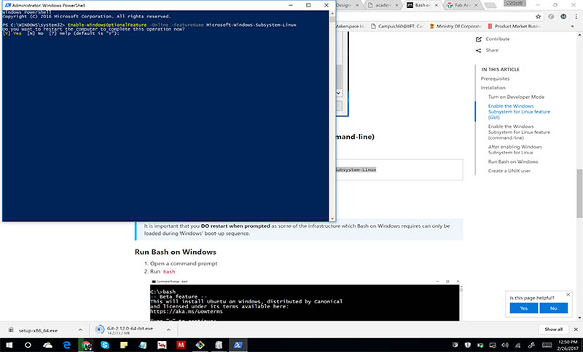Open touch keyboard icon in tray

pos(547,345)
